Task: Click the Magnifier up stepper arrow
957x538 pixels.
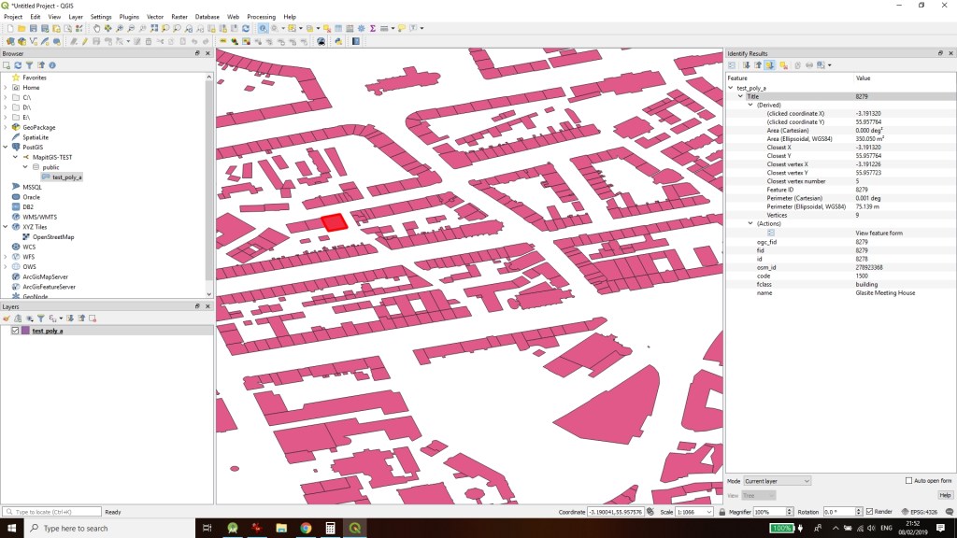Action: click(789, 510)
